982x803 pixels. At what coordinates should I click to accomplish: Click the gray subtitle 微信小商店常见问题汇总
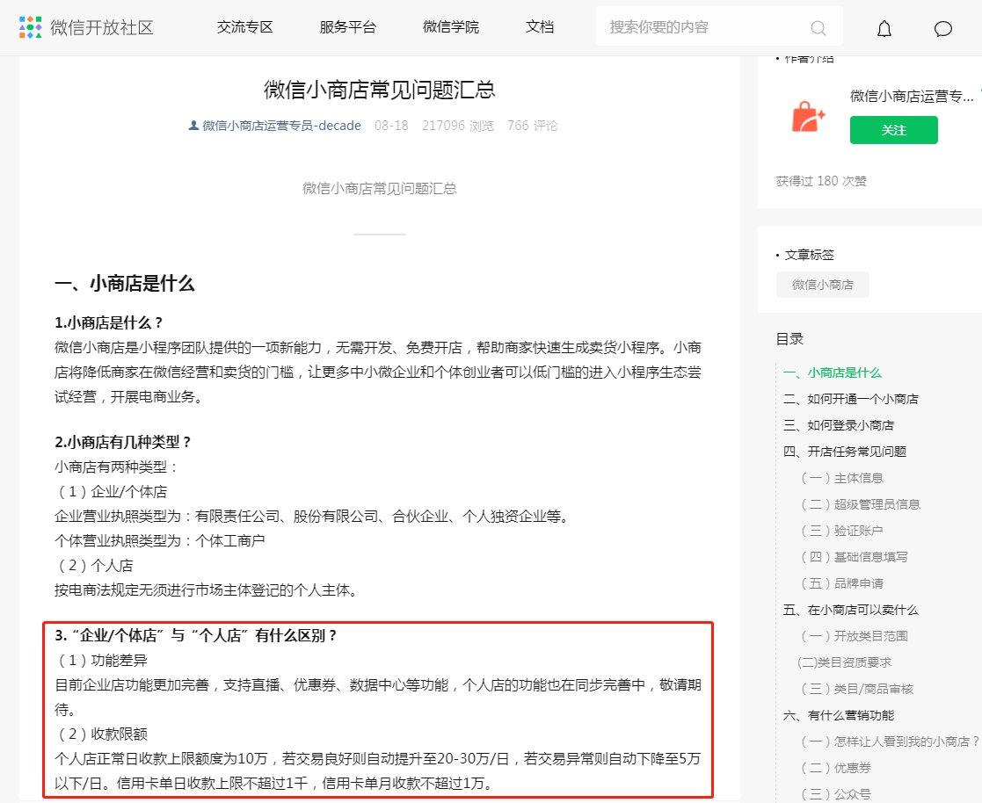point(380,188)
